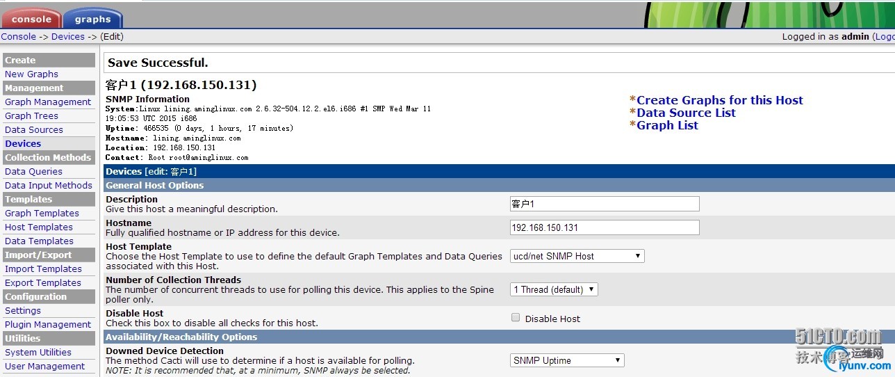Open Devices breadcrumb link

[68, 37]
